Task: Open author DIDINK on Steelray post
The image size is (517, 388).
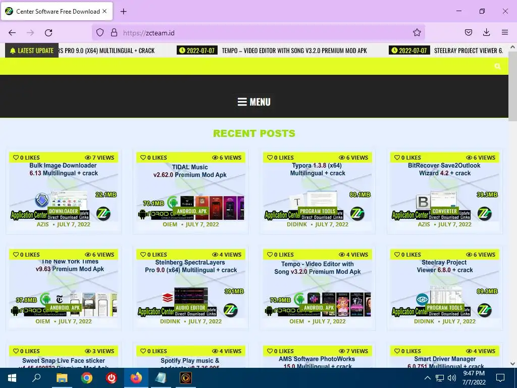Action: (424, 321)
